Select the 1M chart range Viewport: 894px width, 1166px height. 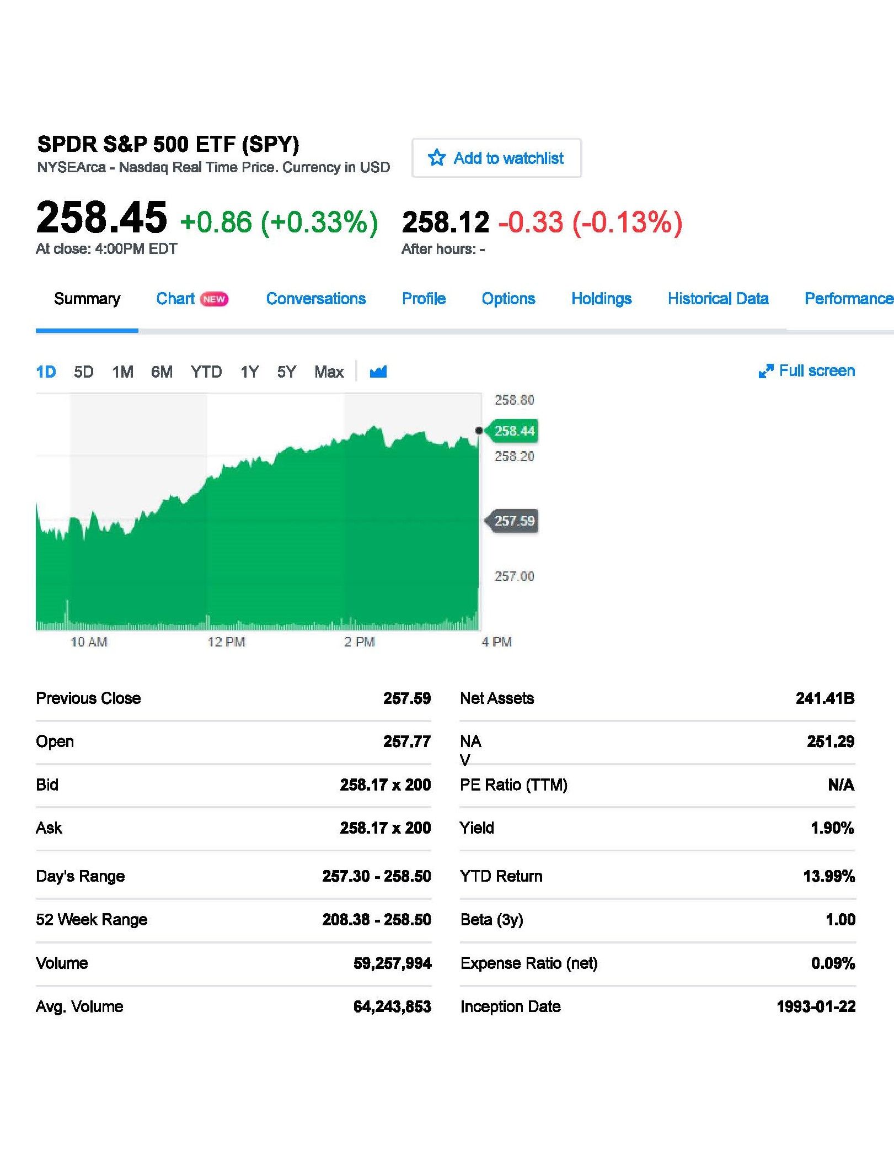(122, 372)
